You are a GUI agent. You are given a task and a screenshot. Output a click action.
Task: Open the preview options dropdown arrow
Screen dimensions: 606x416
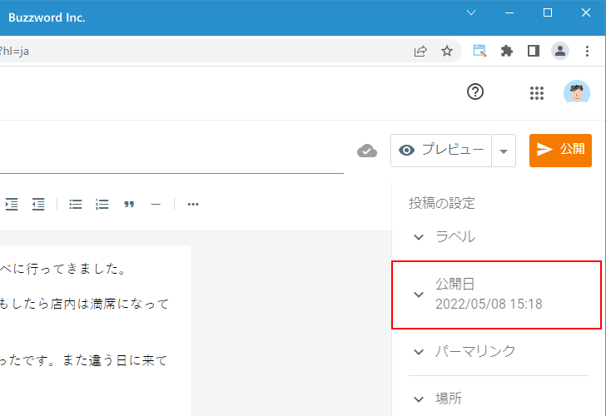[x=504, y=151]
